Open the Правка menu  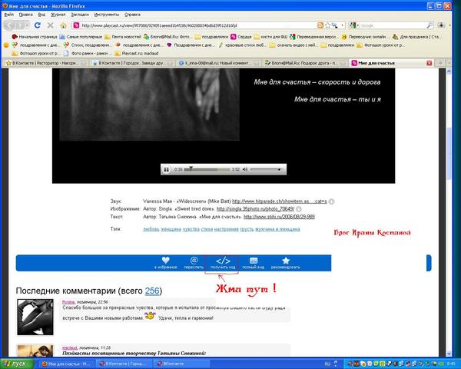(25, 15)
